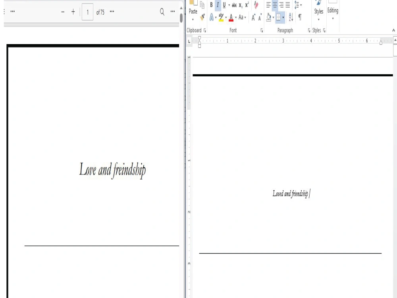Apply red font color
Image resolution: width=397 pixels, height=298 pixels.
(x=231, y=17)
